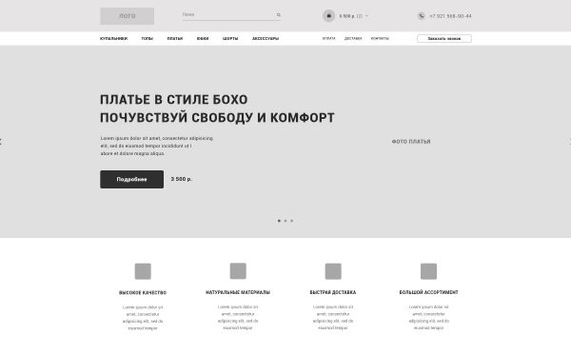The height and width of the screenshot is (355, 571).
Task: Click the НАТУРАЛЬНЫЕ МАТЕРИАЛЫ heading
Action: (238, 292)
